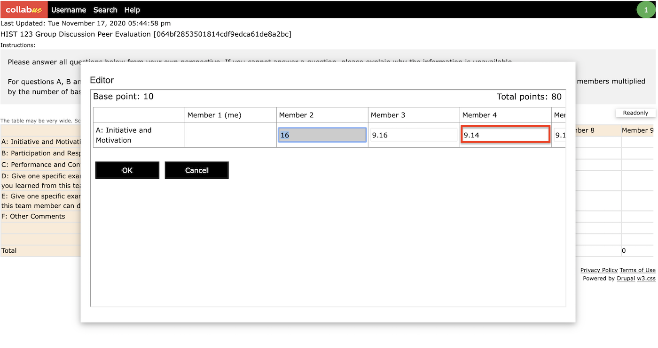Click the HIST 123 Group Discussion page title
Viewport: 658px width, 348px height.
pyautogui.click(x=146, y=34)
